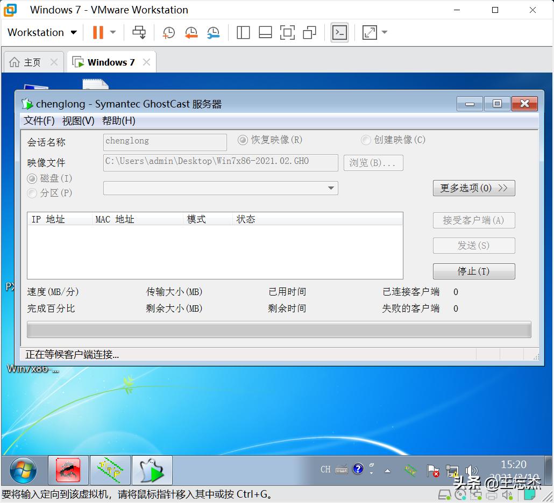Click the 停止(T) button
The height and width of the screenshot is (503, 554).
pos(473,271)
